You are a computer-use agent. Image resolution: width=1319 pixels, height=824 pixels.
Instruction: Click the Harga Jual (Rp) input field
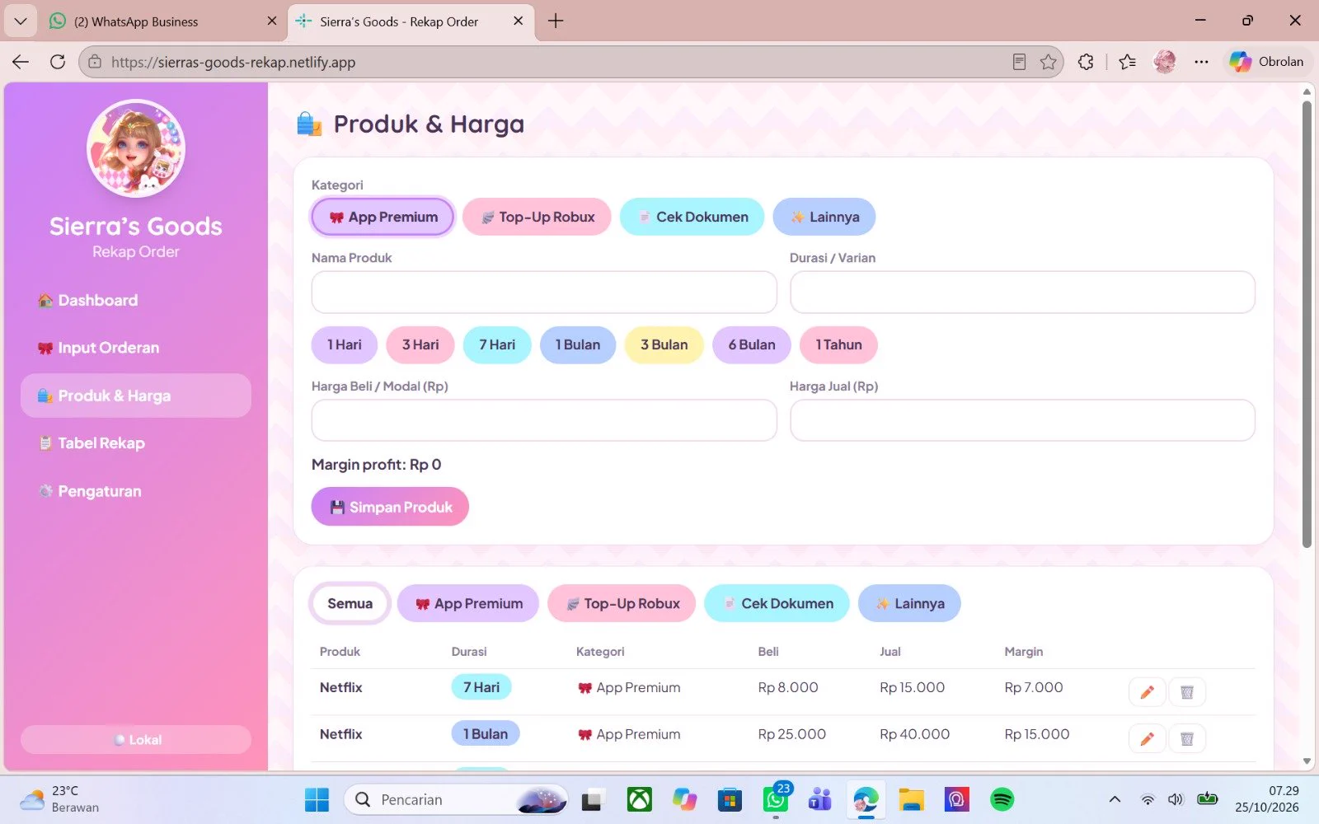[x=1022, y=421]
